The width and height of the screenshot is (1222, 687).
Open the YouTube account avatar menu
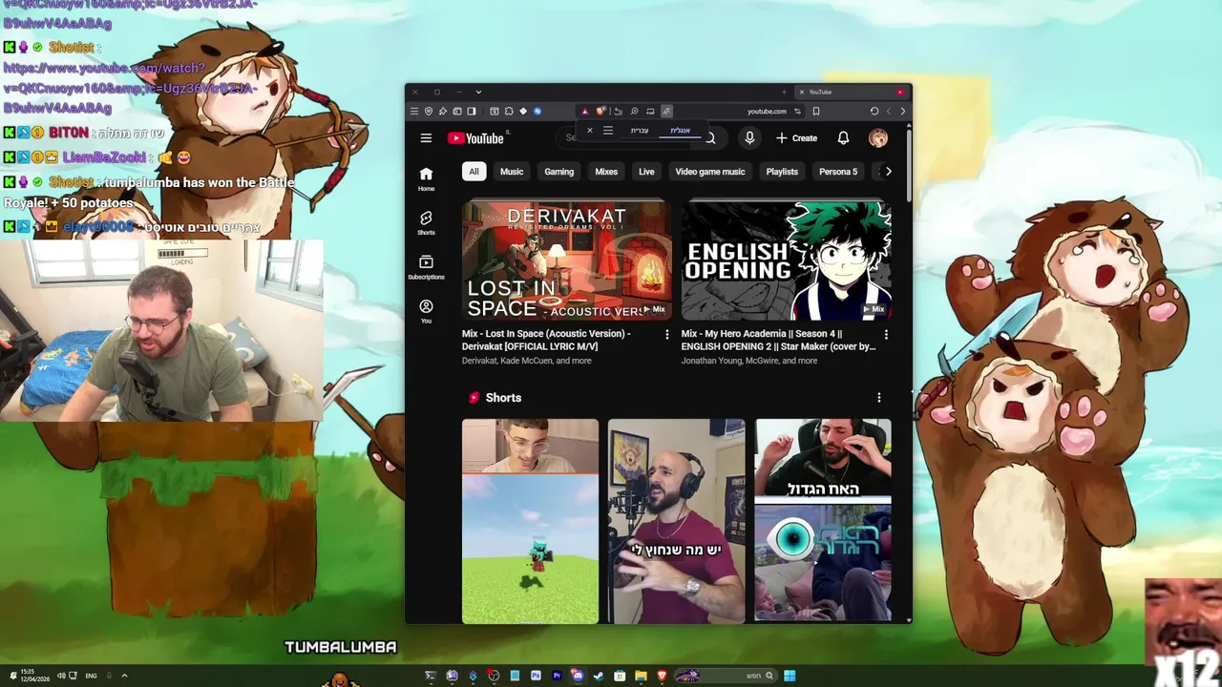[x=878, y=138]
